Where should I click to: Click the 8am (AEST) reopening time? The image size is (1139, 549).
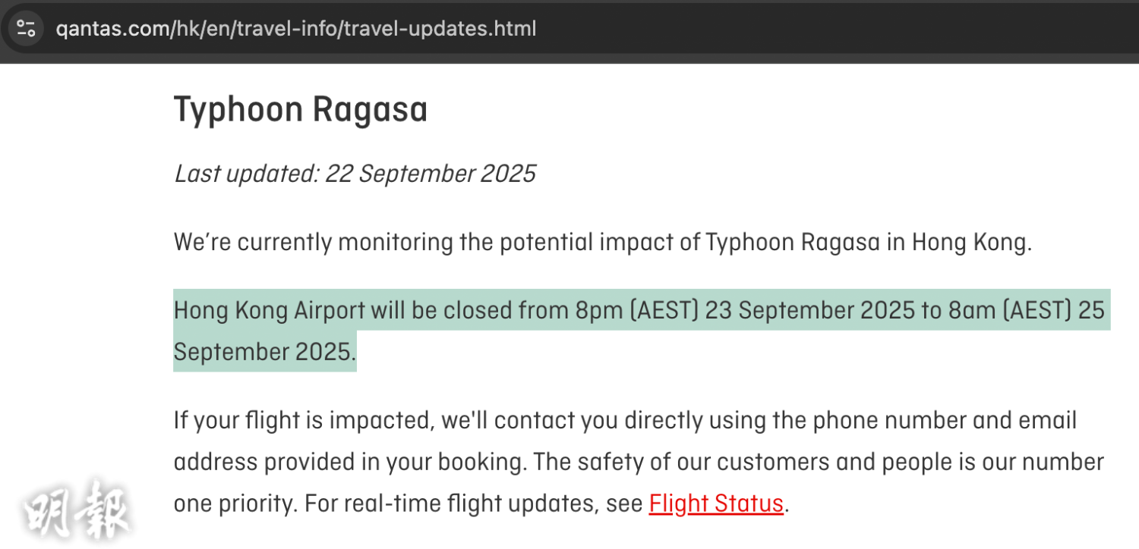1010,311
